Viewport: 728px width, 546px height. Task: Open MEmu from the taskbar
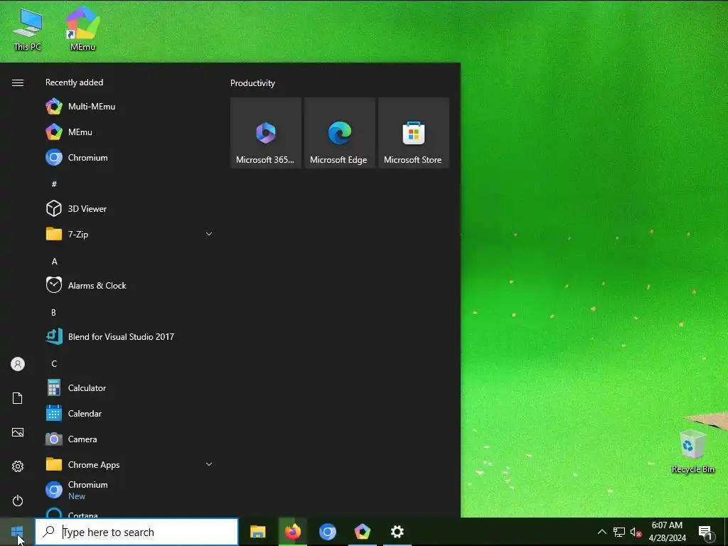[362, 532]
